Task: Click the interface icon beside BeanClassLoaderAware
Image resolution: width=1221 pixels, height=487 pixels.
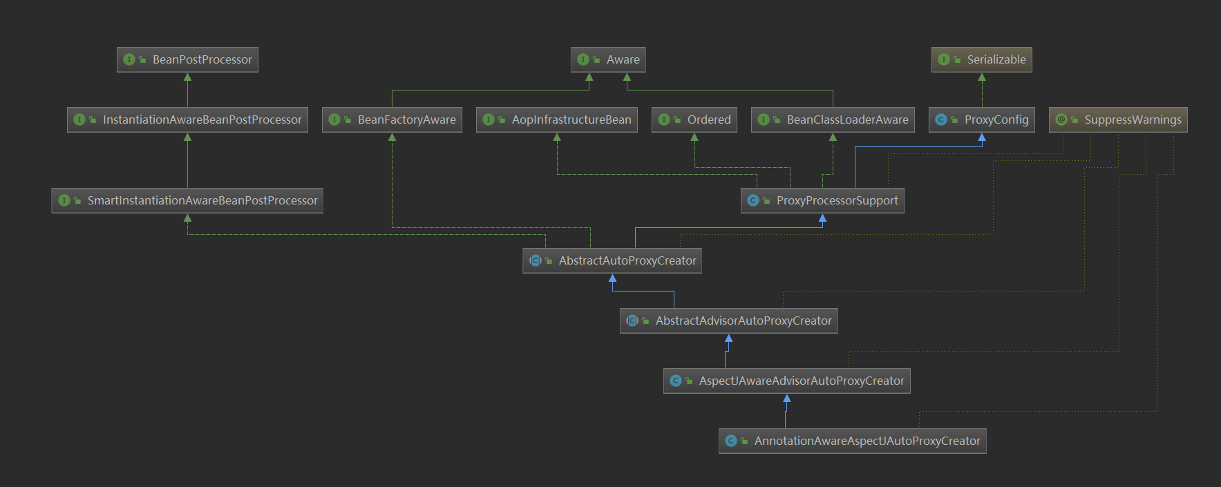Action: (x=763, y=120)
